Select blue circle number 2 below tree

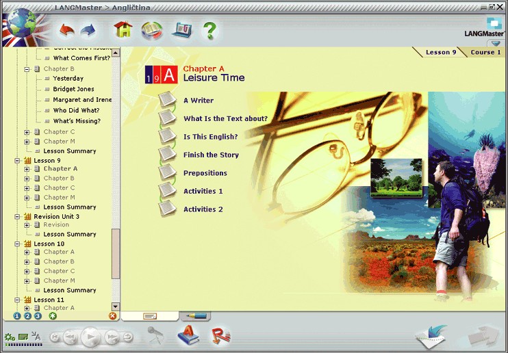pos(27,316)
